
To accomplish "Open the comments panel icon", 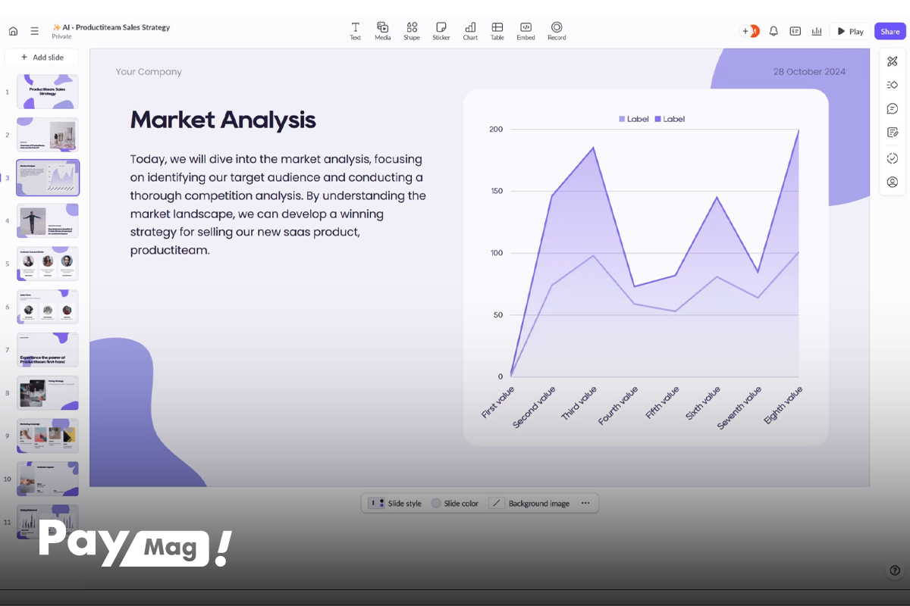I will pyautogui.click(x=893, y=108).
